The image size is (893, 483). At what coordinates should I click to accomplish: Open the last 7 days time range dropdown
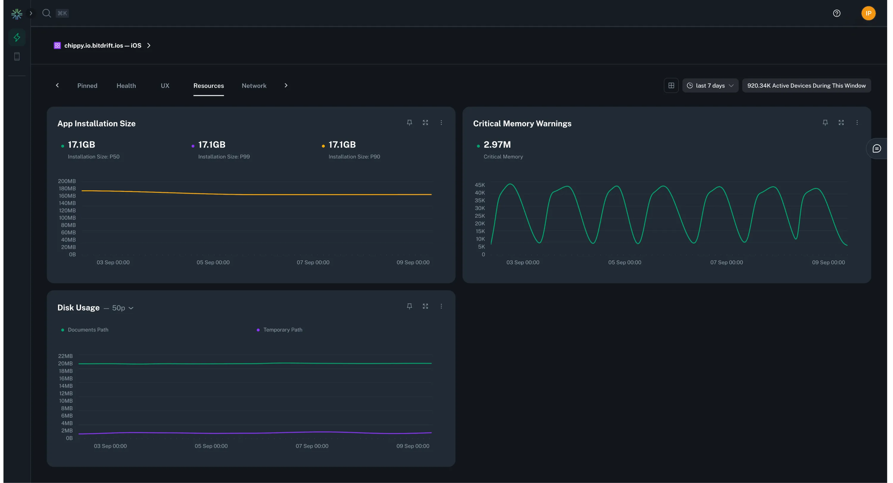[710, 85]
